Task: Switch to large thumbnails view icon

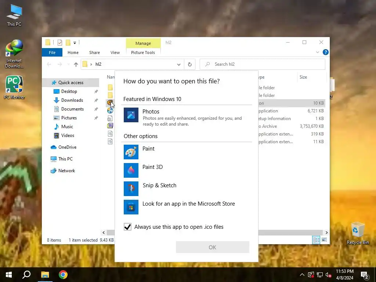Action: point(324,240)
